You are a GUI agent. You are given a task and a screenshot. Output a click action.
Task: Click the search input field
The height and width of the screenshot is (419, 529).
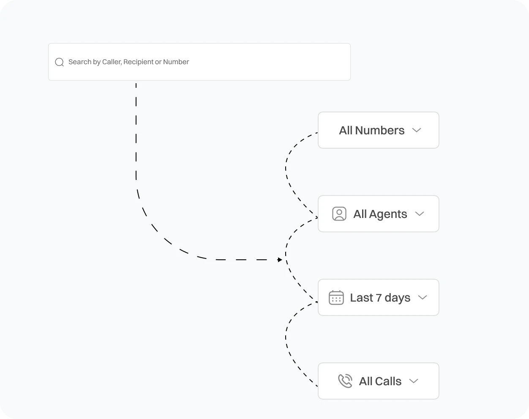(x=199, y=62)
